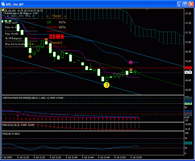Select the RSI(14) indicator label
The image size is (195, 161).
pyautogui.click(x=11, y=134)
